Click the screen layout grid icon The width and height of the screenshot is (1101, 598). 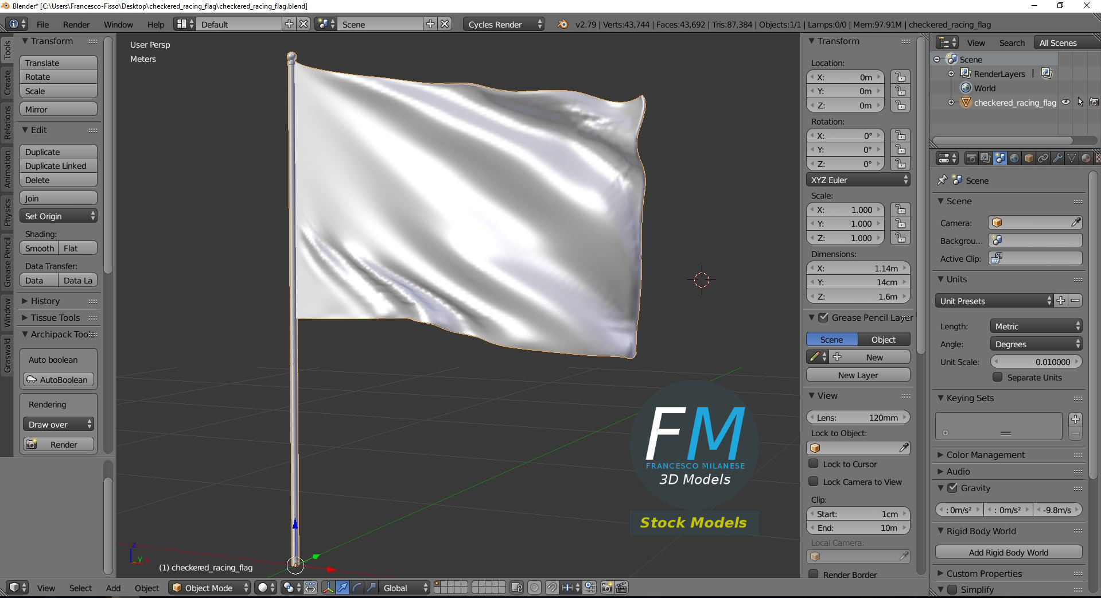click(185, 24)
